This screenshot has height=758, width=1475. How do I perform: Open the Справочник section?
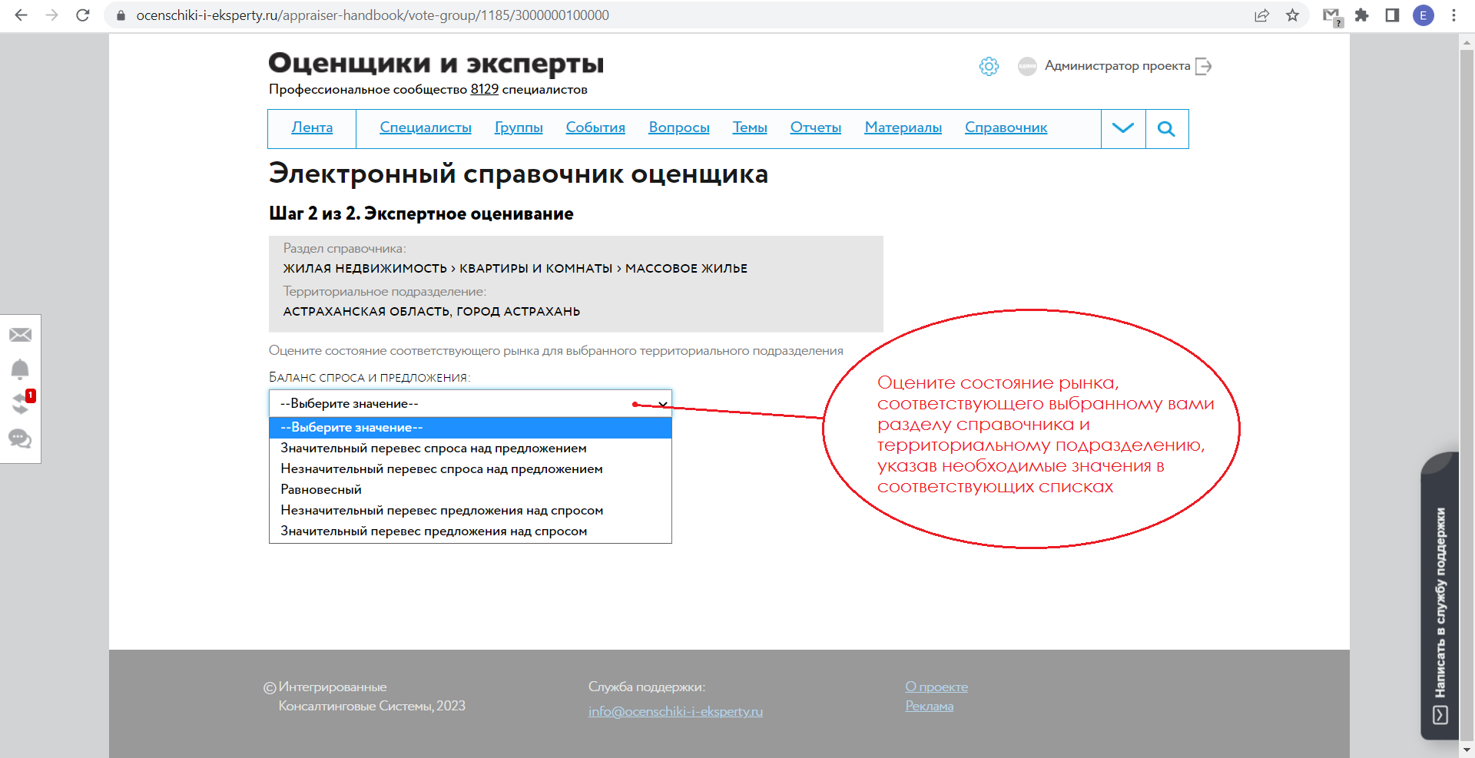coord(1006,127)
